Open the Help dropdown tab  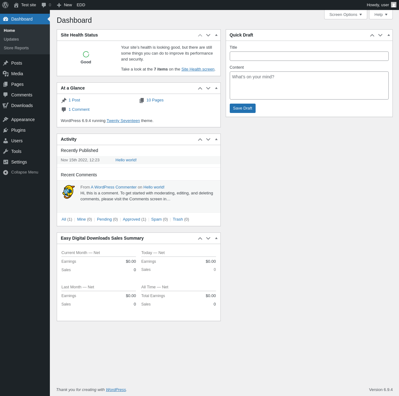[381, 15]
